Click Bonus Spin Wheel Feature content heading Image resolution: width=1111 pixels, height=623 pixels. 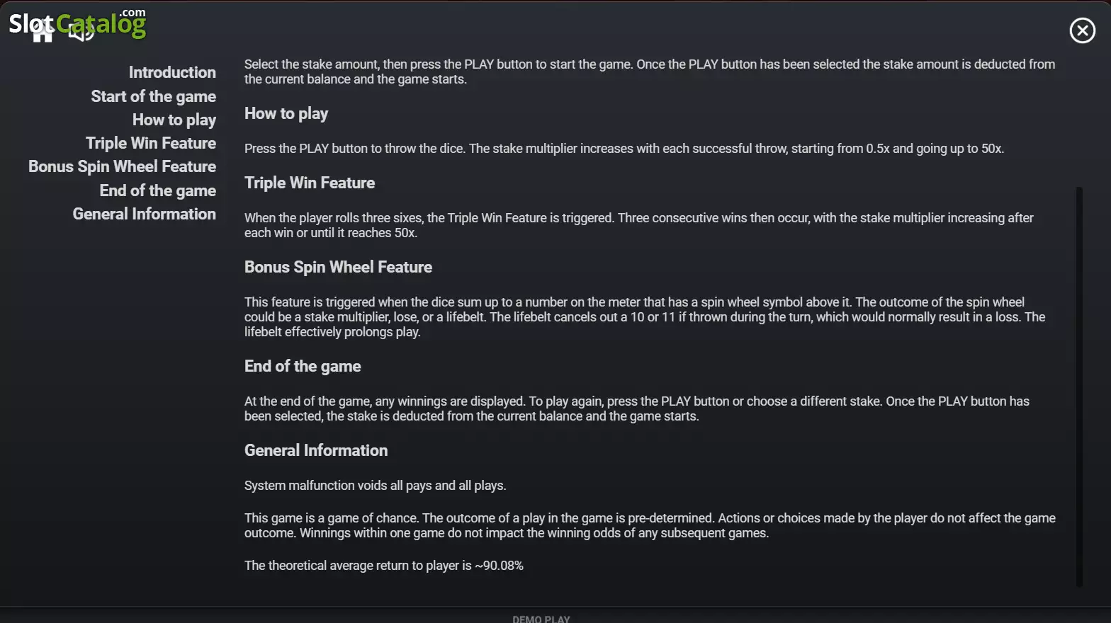click(x=338, y=267)
